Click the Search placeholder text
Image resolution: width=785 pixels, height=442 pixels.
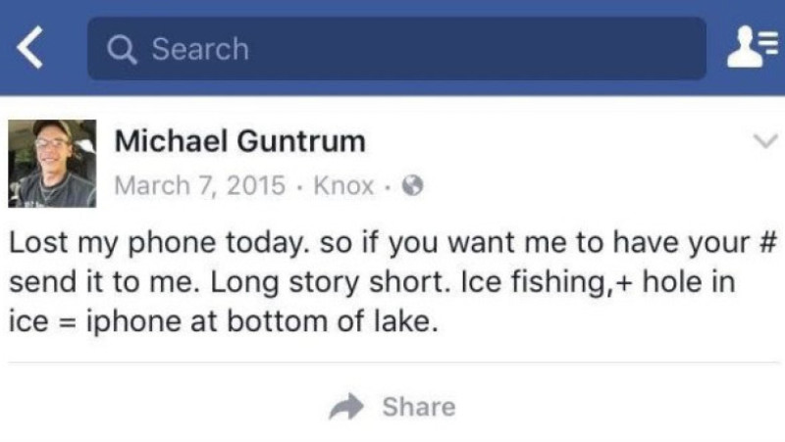pyautogui.click(x=200, y=49)
